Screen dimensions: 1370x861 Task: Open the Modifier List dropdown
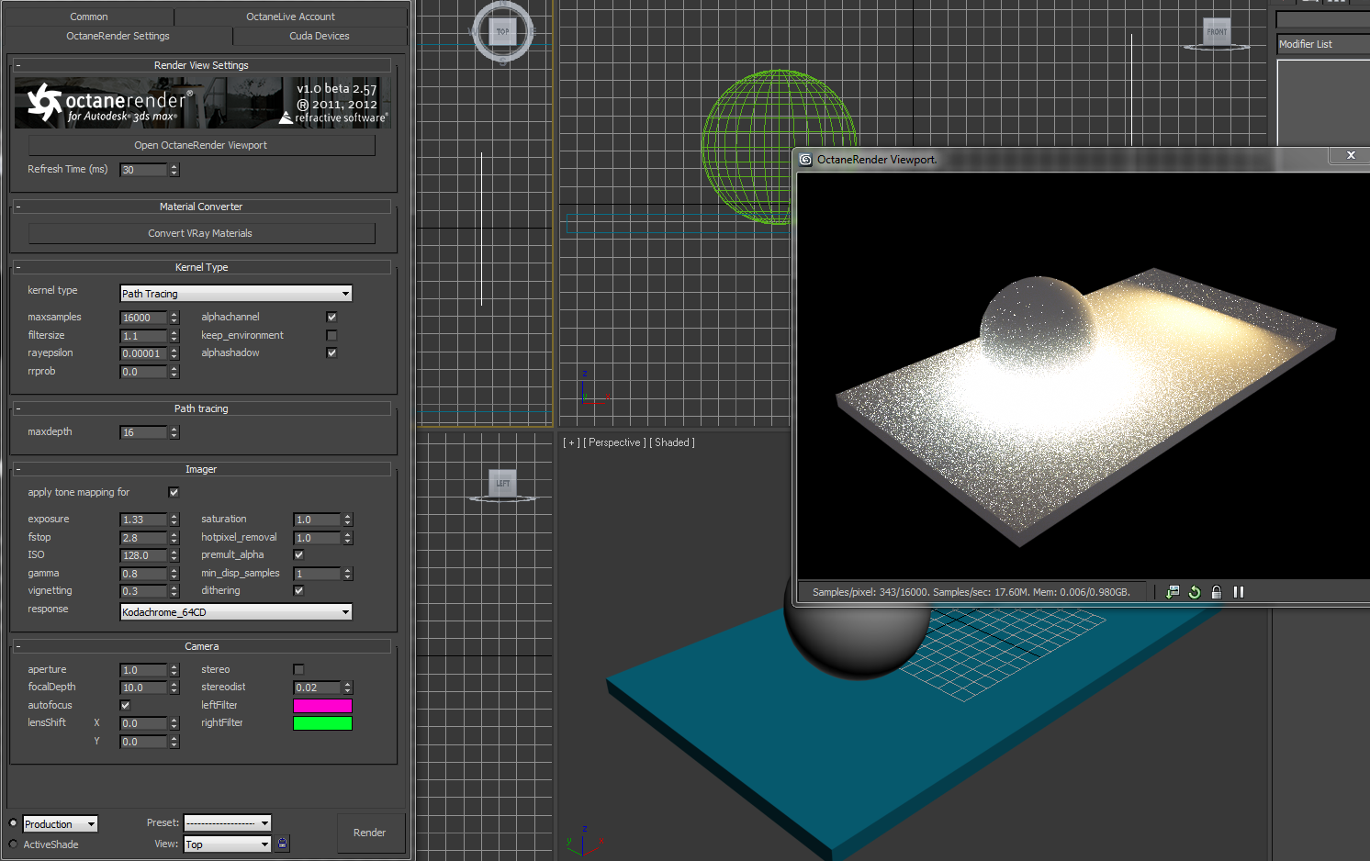(1323, 44)
